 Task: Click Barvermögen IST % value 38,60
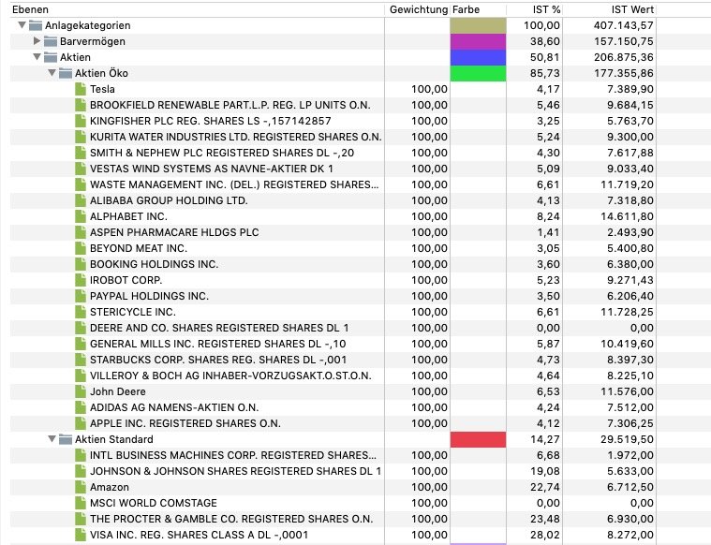pos(545,41)
